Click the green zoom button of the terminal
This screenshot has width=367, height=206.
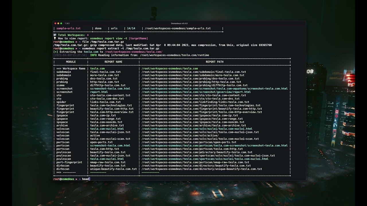click(61, 23)
